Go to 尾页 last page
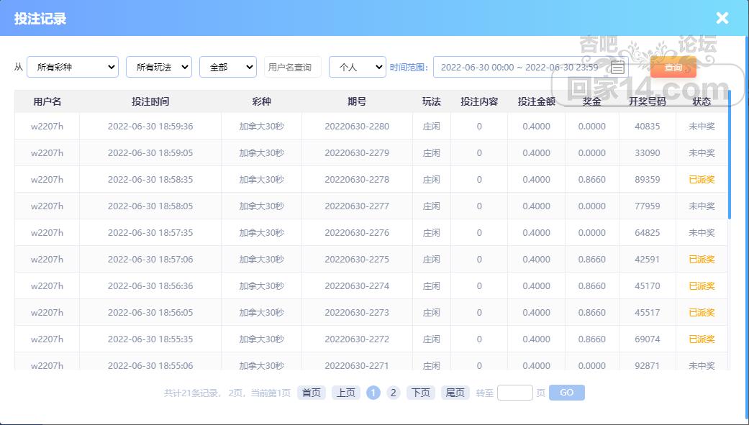Image resolution: width=749 pixels, height=425 pixels. coord(455,393)
